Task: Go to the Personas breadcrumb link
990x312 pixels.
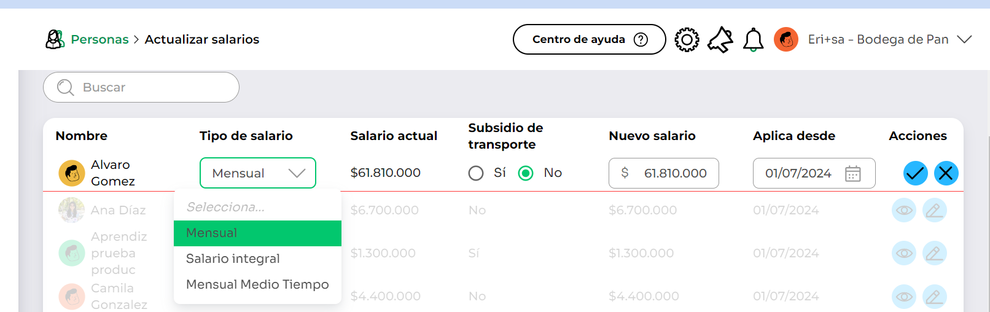Action: (x=99, y=39)
